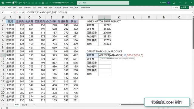The height and width of the screenshot is (109, 194).
Task: Open the Customize Quick Access Toolbar dropdown
Action: 50,3
